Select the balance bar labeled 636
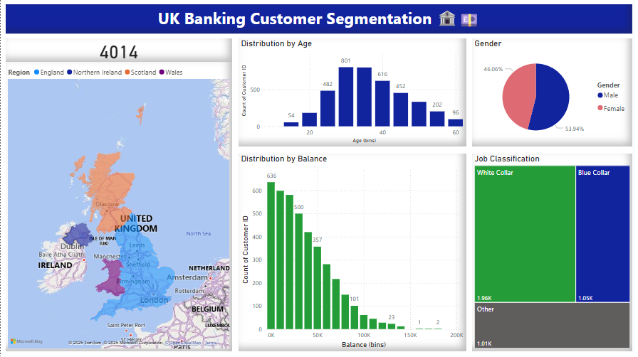 click(x=271, y=256)
